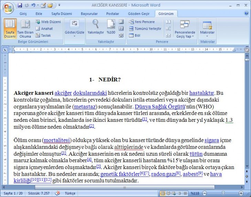Switch to the Ekle tab
Image resolution: width=251 pixels, height=197 pixels.
pos(39,14)
